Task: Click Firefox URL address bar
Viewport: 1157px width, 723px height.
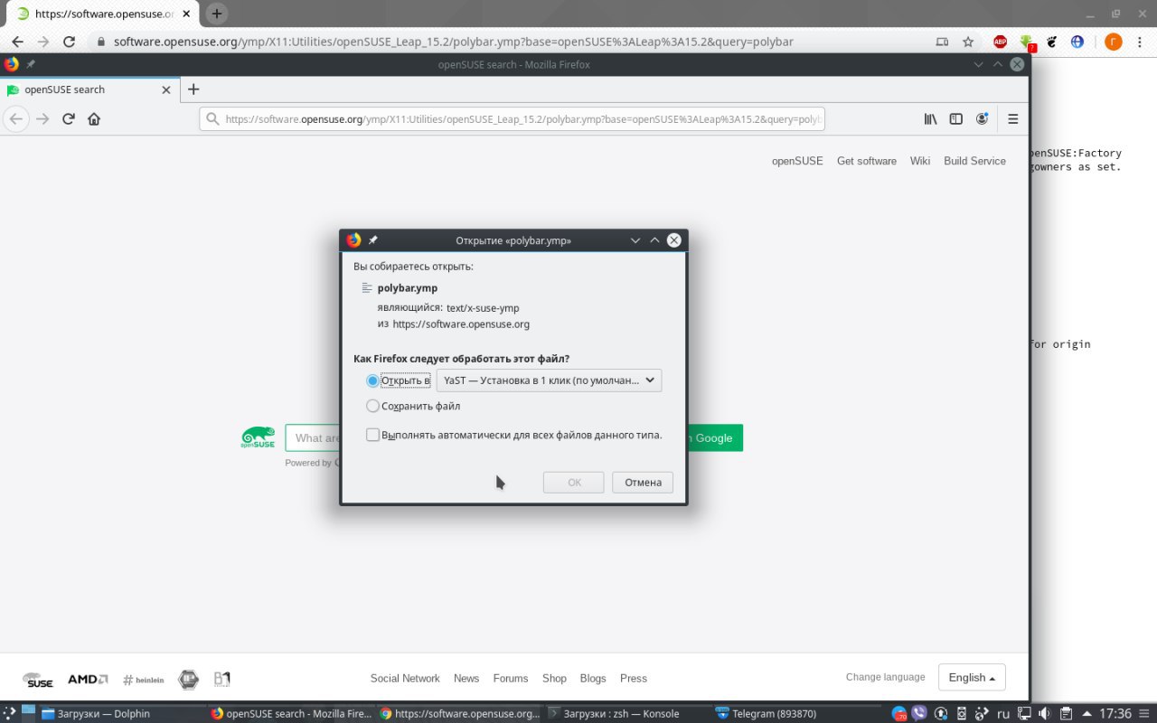Action: pos(512,118)
